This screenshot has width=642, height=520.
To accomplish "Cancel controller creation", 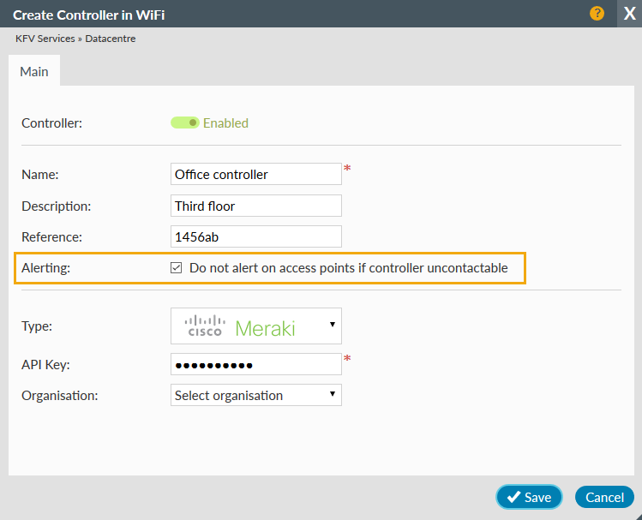I will [x=604, y=497].
